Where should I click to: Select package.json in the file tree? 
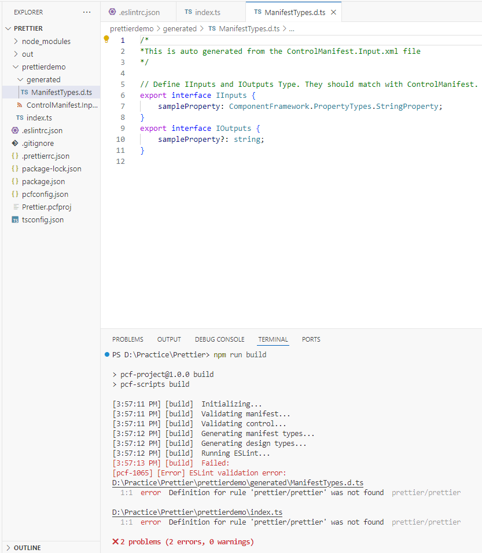[x=43, y=182]
